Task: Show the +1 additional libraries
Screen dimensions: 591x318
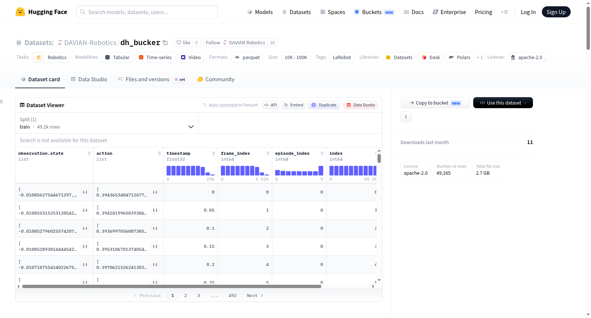Action: click(x=479, y=57)
